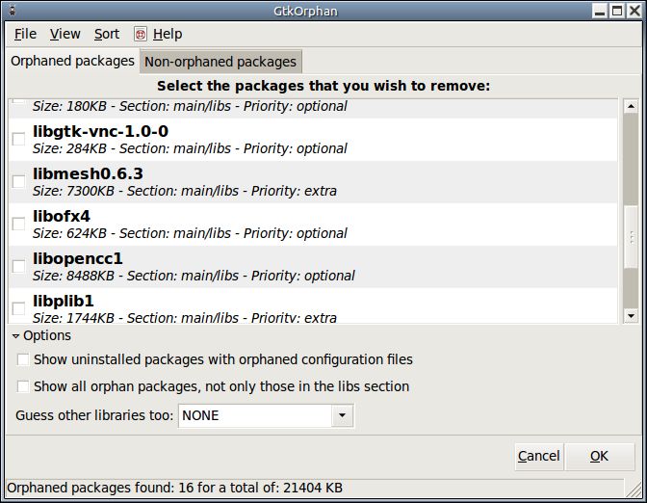647x503 pixels.
Task: Click the Help lifebuoy icon
Action: pyautogui.click(x=141, y=35)
